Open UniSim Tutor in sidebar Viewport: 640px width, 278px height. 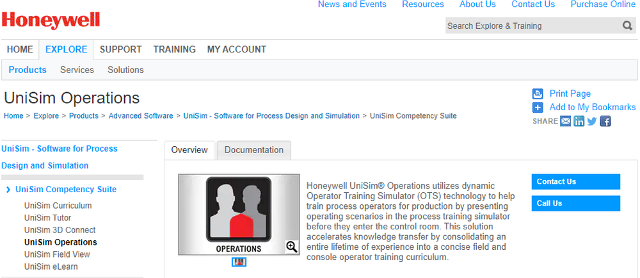point(47,218)
